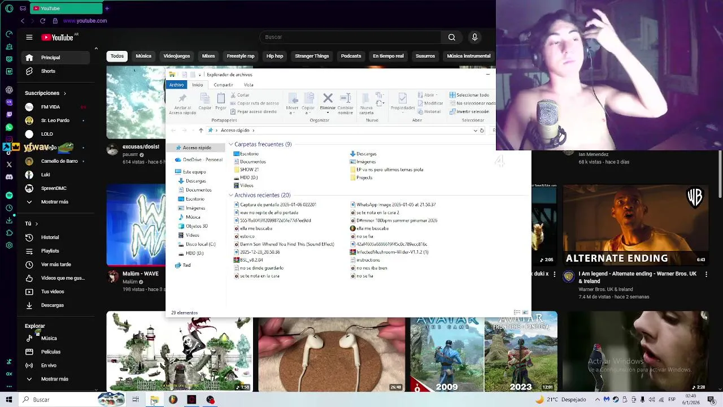The image size is (723, 407).
Task: Reload the YouTube page in browser
Action: [42, 21]
